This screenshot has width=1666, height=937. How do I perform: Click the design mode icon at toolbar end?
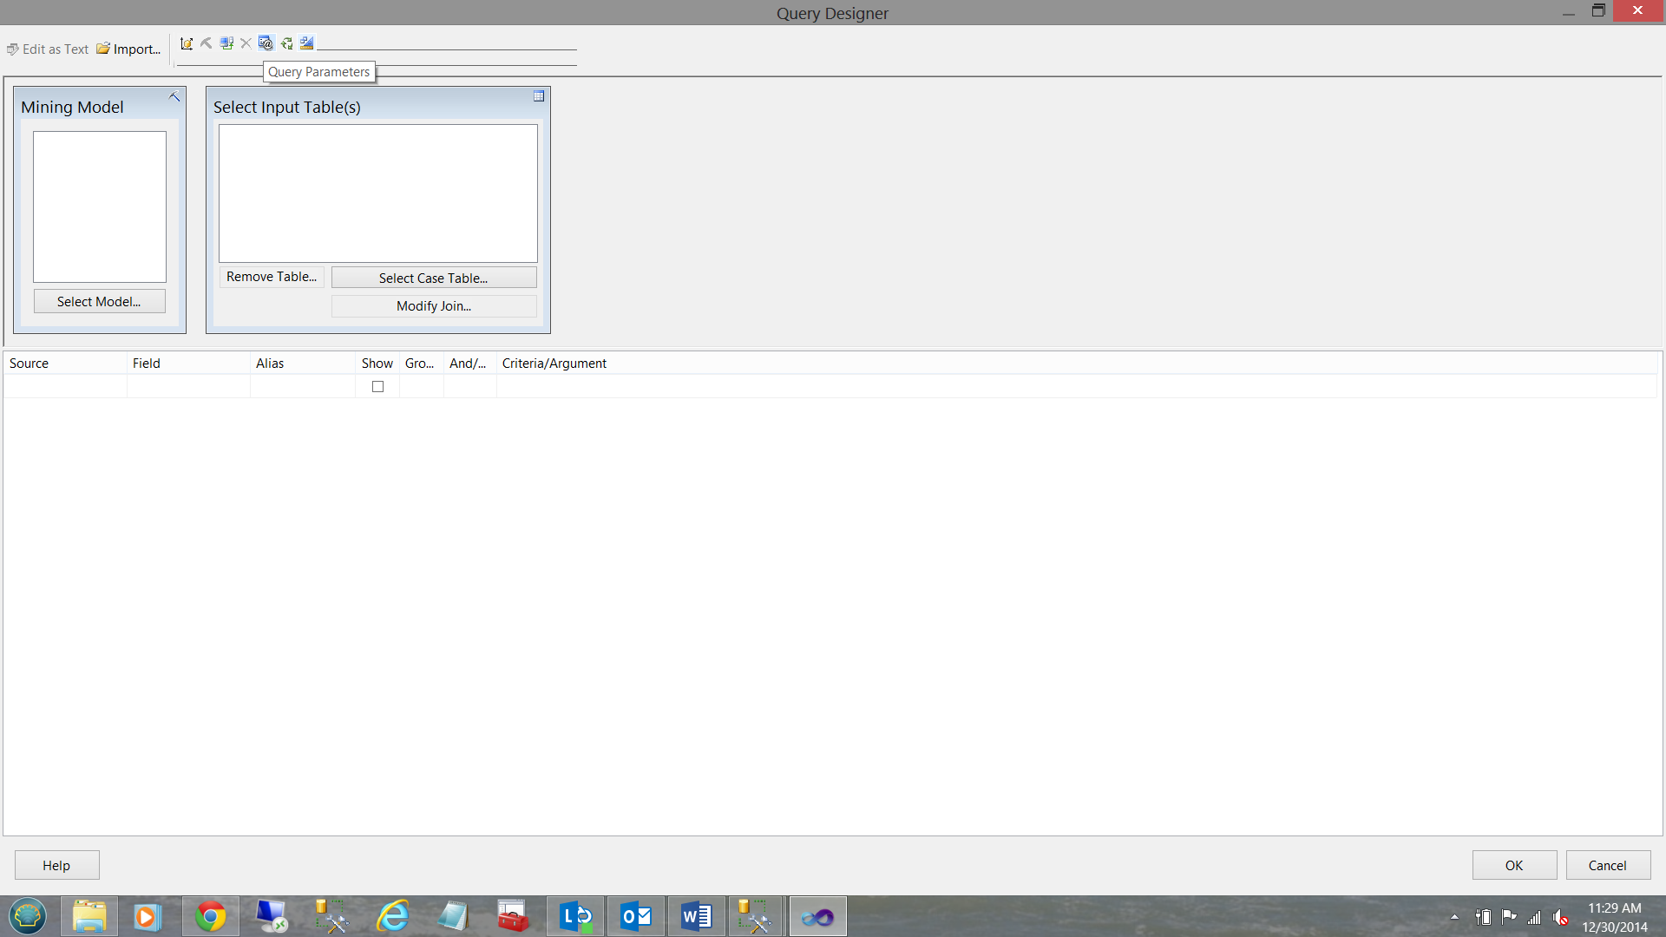tap(306, 43)
